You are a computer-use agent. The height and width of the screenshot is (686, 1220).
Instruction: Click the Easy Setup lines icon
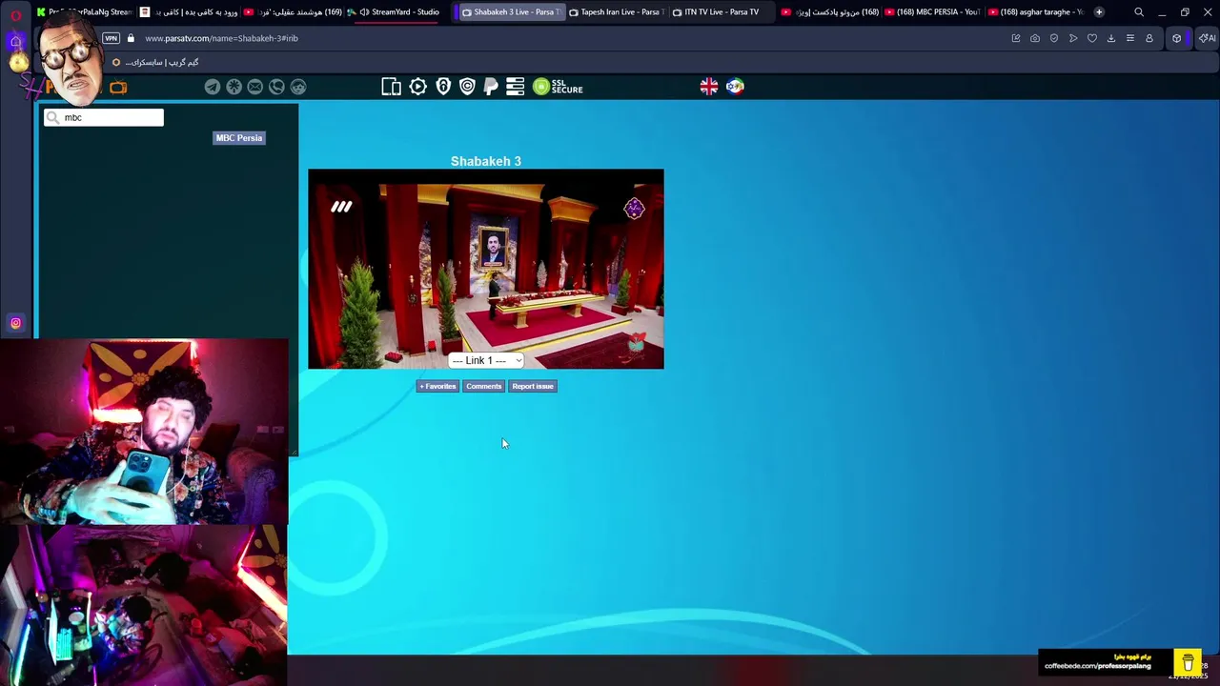coord(1130,38)
